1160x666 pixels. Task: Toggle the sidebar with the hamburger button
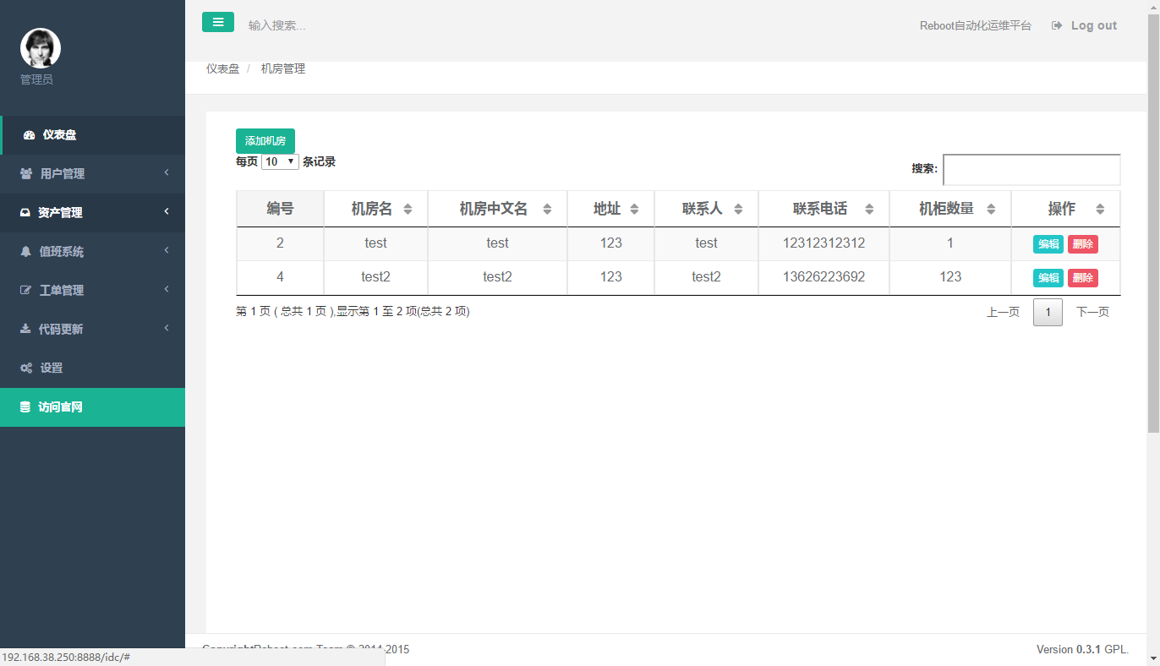click(x=218, y=23)
